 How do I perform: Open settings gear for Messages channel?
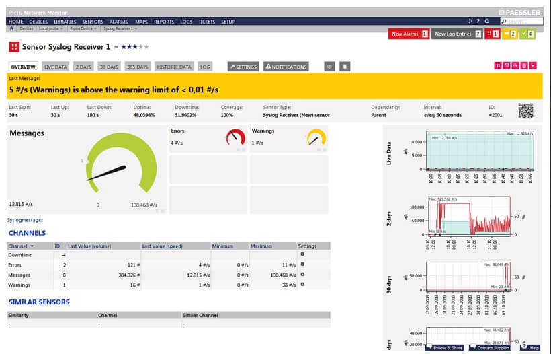click(x=302, y=274)
